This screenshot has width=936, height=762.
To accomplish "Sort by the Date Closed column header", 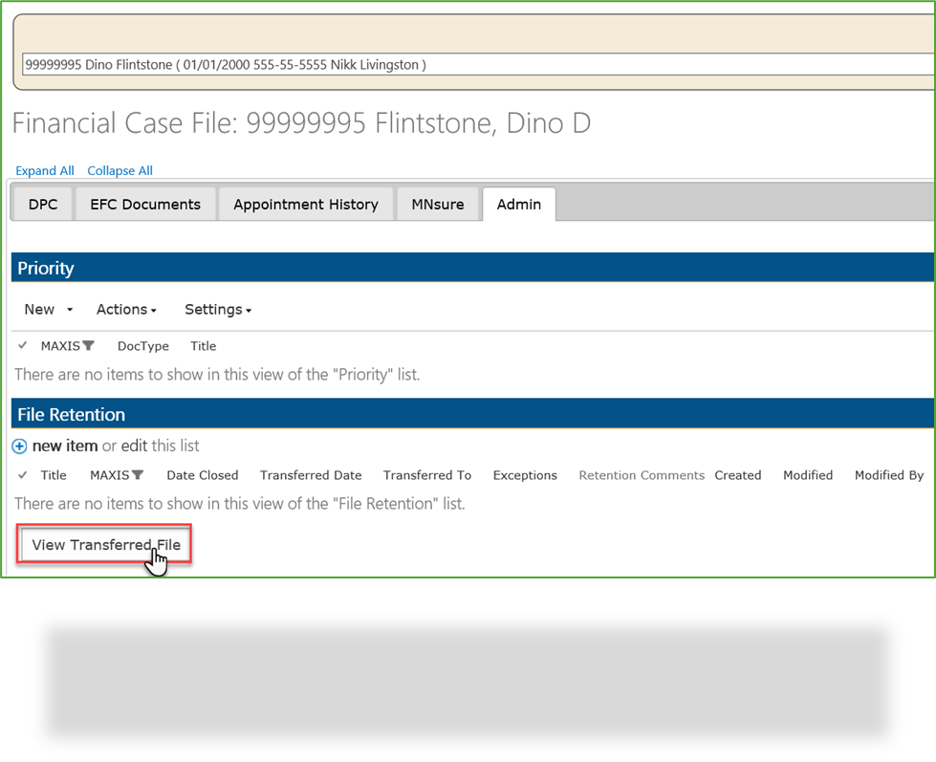I will [202, 474].
